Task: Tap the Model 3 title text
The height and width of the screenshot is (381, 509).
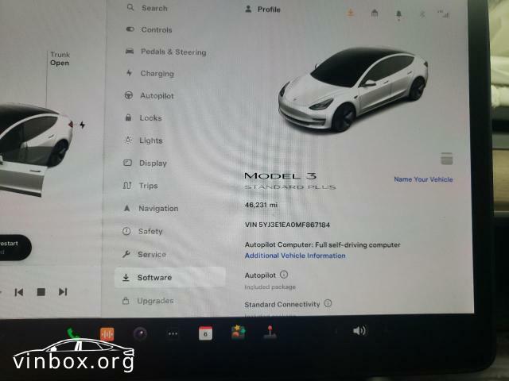Action: tap(280, 176)
